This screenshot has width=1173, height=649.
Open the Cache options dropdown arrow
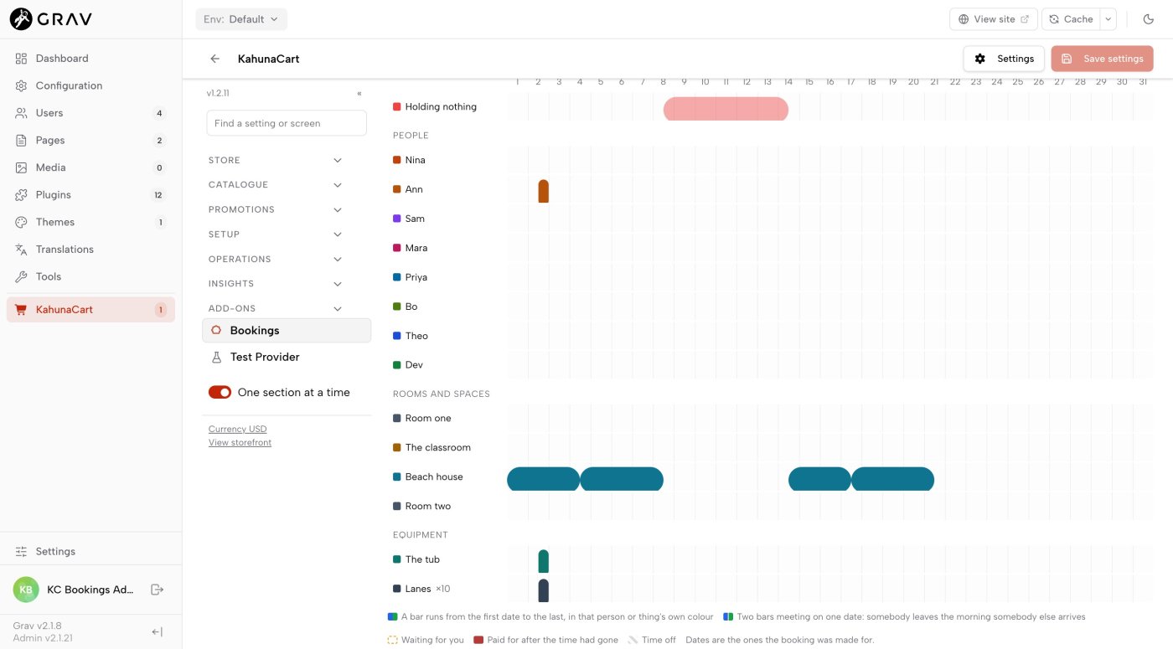coord(1108,19)
